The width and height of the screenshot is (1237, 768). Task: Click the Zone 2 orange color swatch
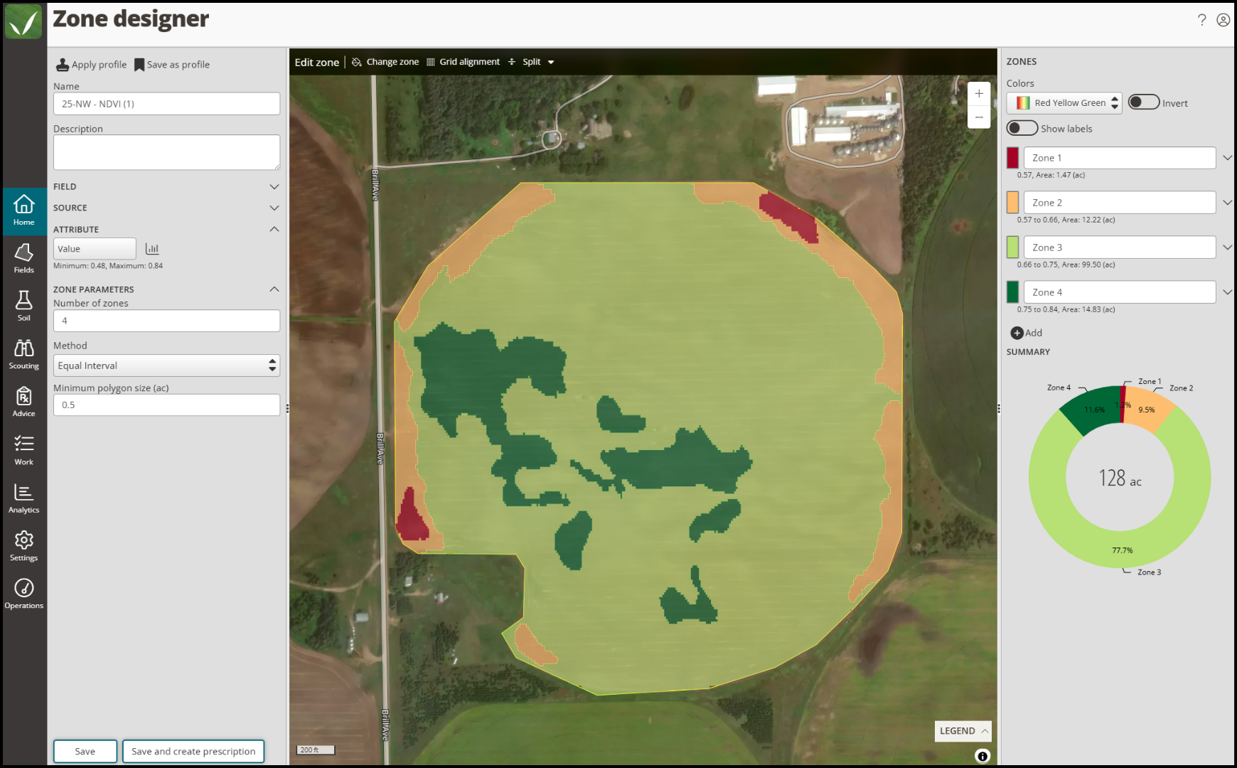click(1013, 203)
